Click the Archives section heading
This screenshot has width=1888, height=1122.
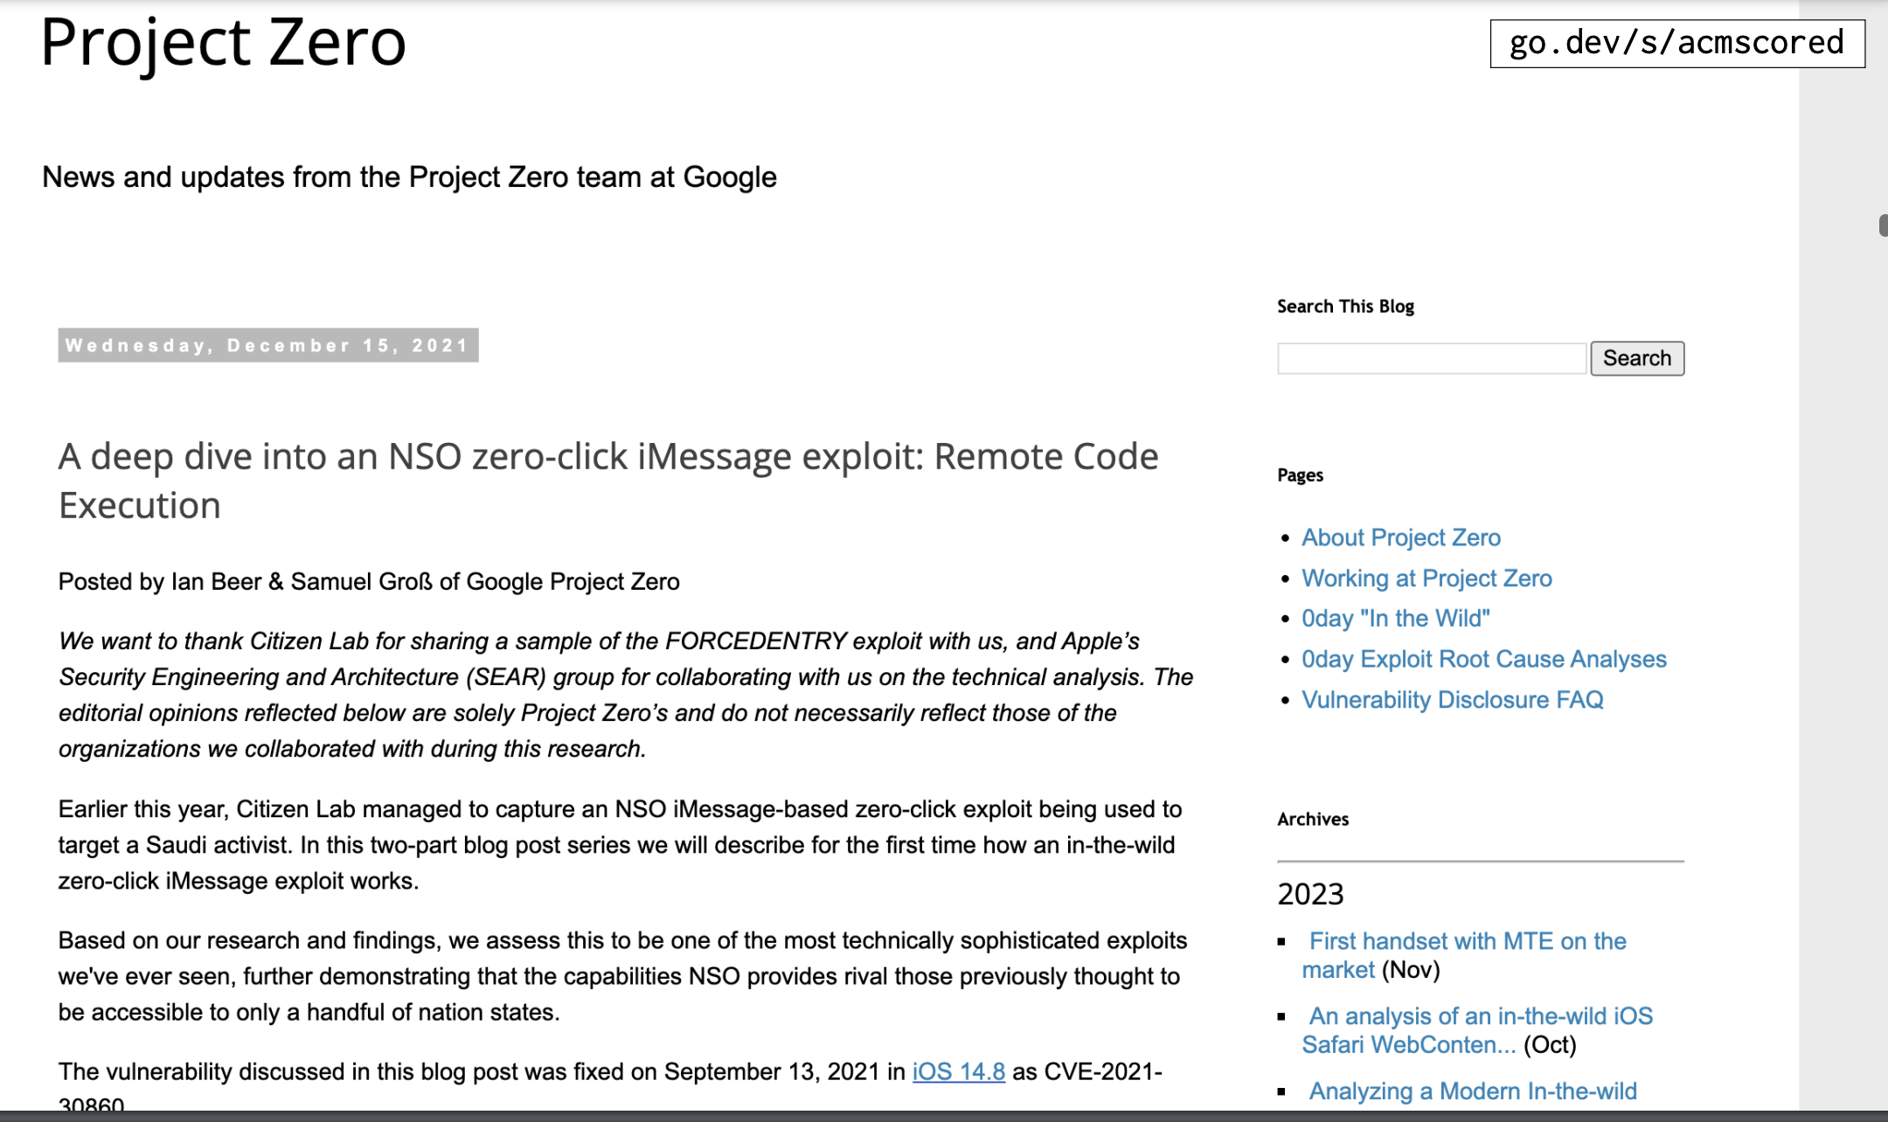1312,819
